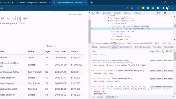Bookmark this page star icon
Screen dimensions: 176x99
132,8
